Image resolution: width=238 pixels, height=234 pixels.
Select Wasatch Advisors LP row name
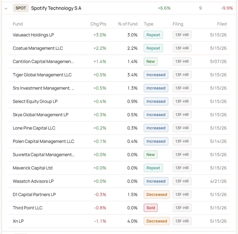33,181
